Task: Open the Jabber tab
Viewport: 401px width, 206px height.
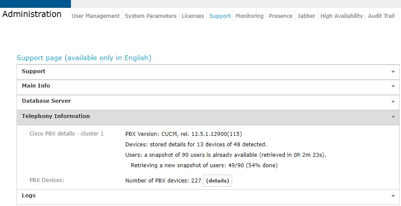Action: pyautogui.click(x=307, y=16)
